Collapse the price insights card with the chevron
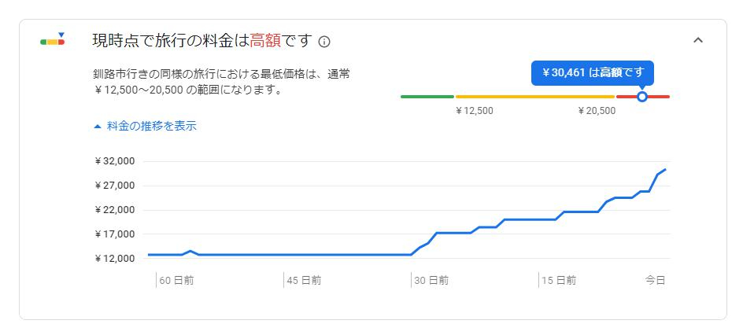The height and width of the screenshot is (335, 743). (x=697, y=41)
